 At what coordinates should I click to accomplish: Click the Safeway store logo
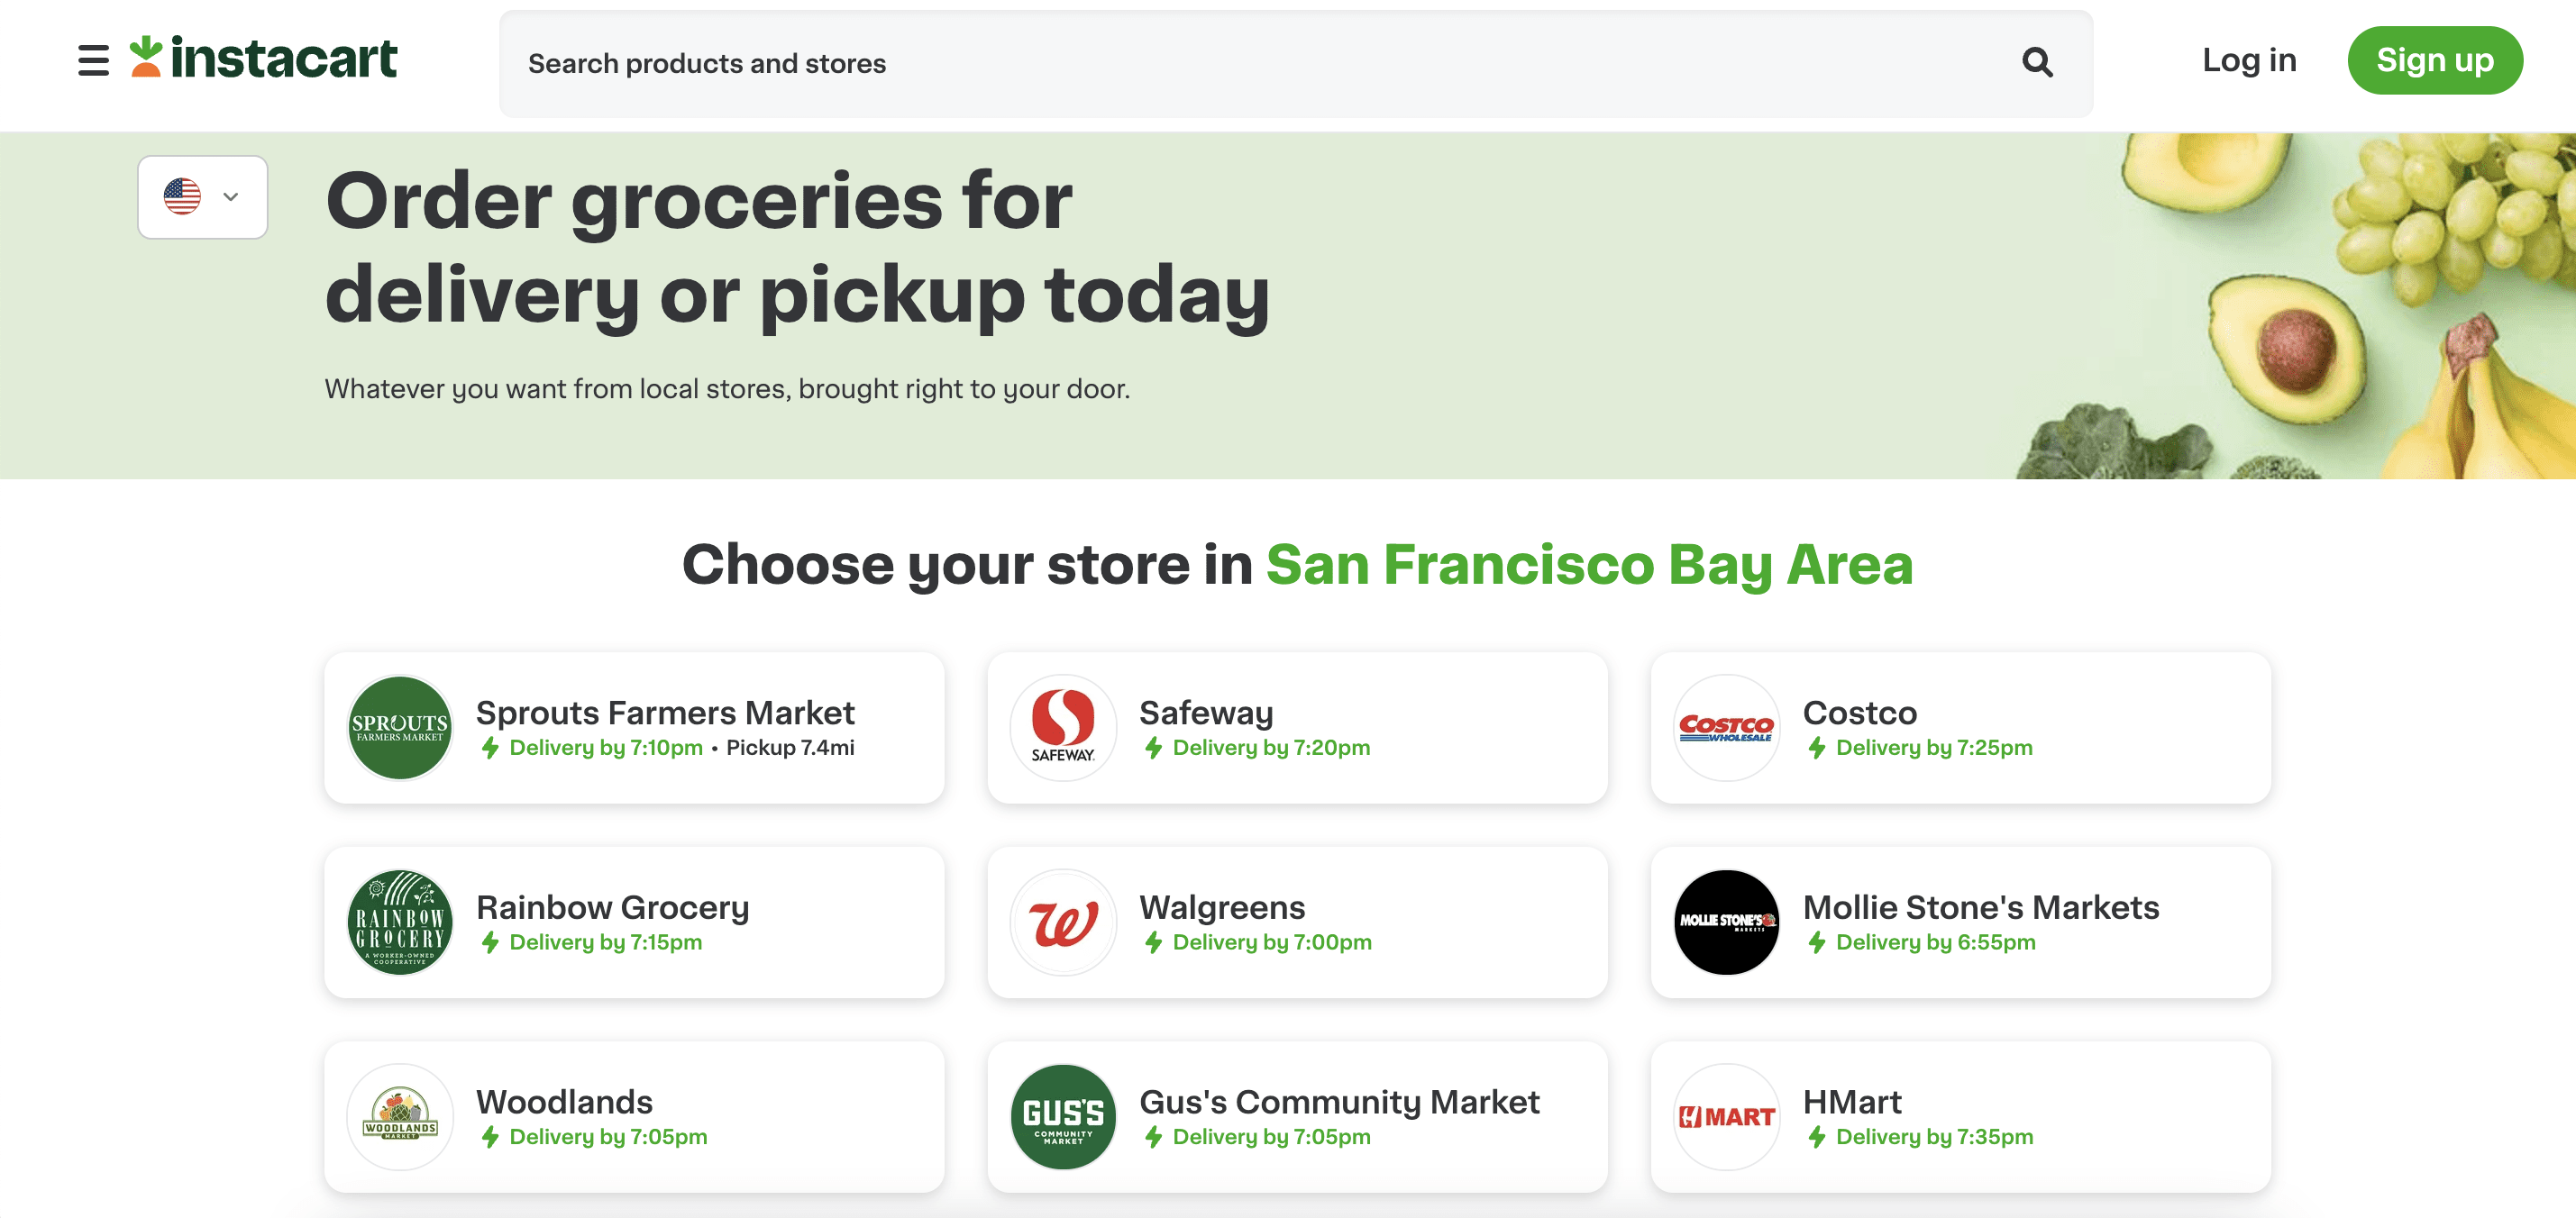pos(1062,727)
